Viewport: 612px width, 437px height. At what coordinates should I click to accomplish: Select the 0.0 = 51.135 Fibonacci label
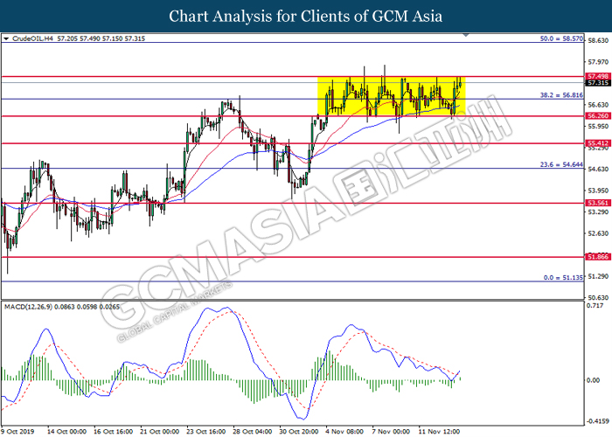pyautogui.click(x=563, y=278)
